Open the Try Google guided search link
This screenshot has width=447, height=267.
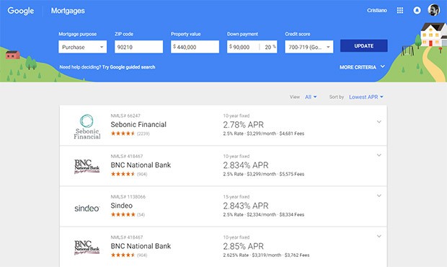point(128,67)
